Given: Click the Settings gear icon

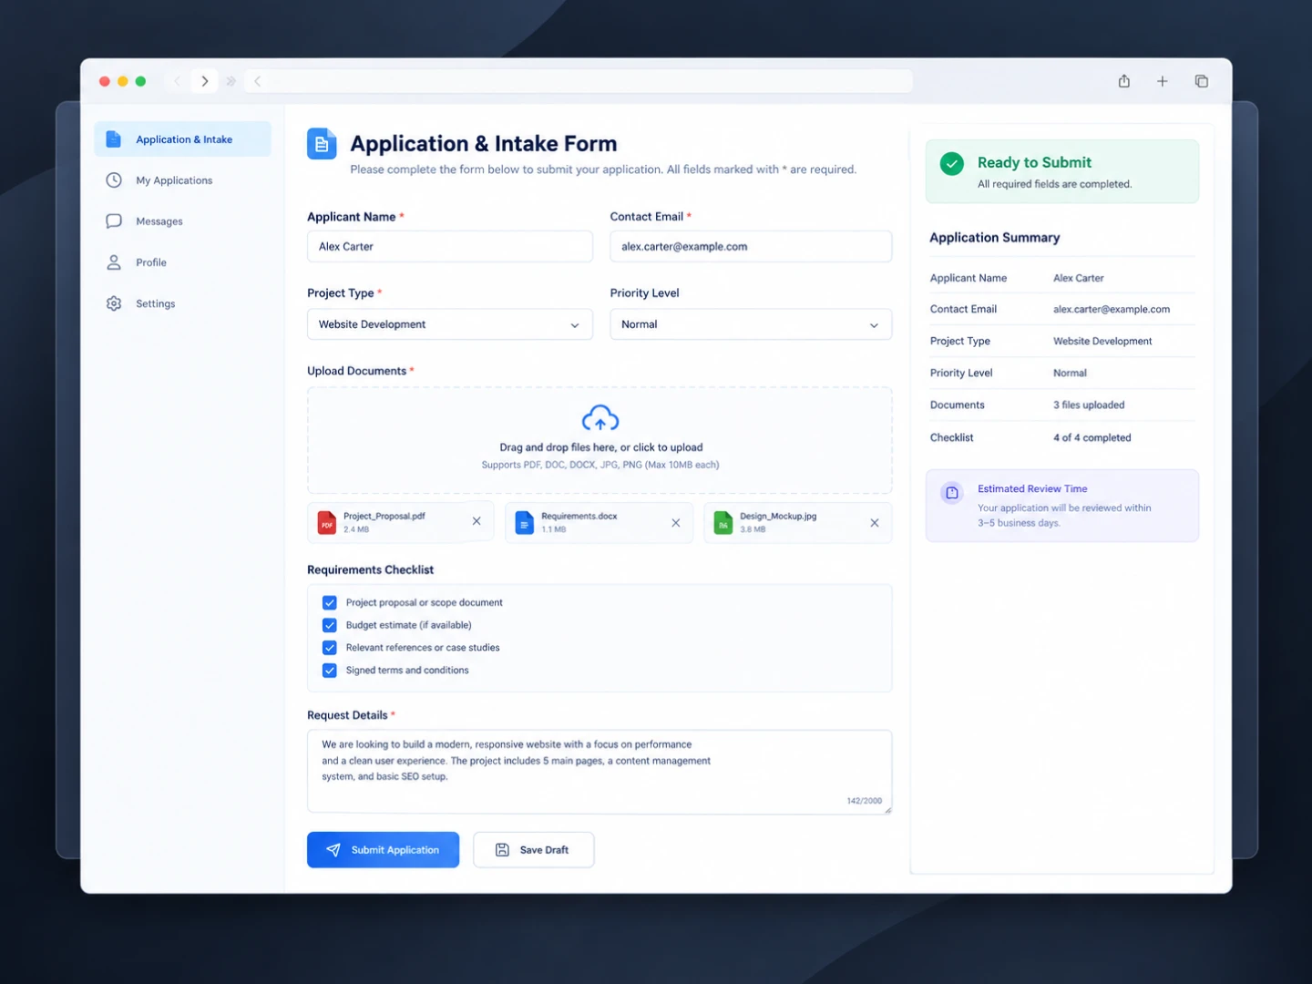Looking at the screenshot, I should coord(114,303).
